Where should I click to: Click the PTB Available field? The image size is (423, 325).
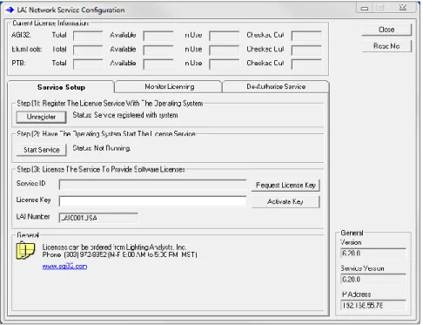[158, 64]
